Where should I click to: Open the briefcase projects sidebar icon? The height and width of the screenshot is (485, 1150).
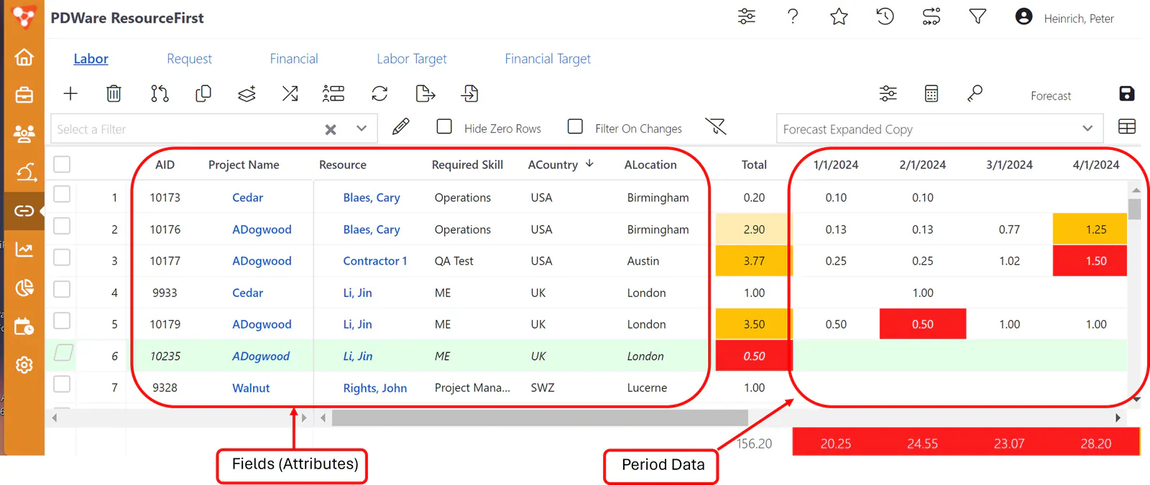click(24, 95)
